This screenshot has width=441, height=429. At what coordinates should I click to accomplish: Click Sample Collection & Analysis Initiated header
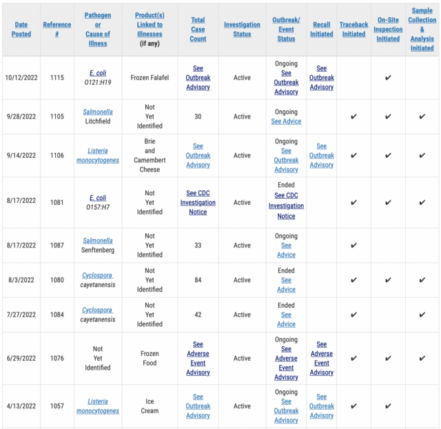422,29
